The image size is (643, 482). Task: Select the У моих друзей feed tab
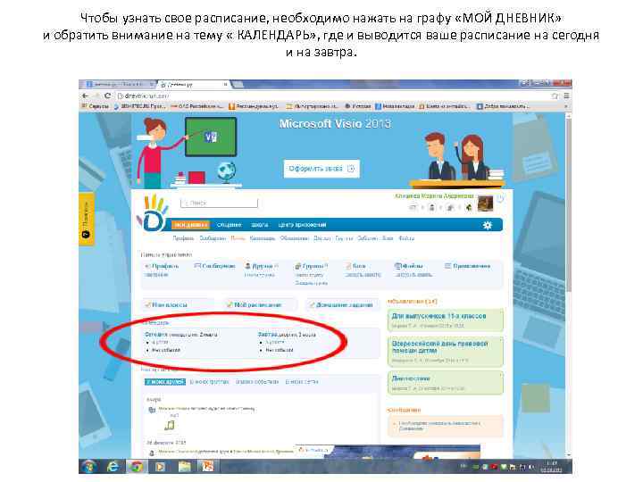(165, 382)
